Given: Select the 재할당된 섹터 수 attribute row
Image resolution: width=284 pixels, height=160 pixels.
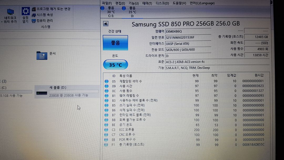Looking at the screenshot, I should click(x=186, y=81).
